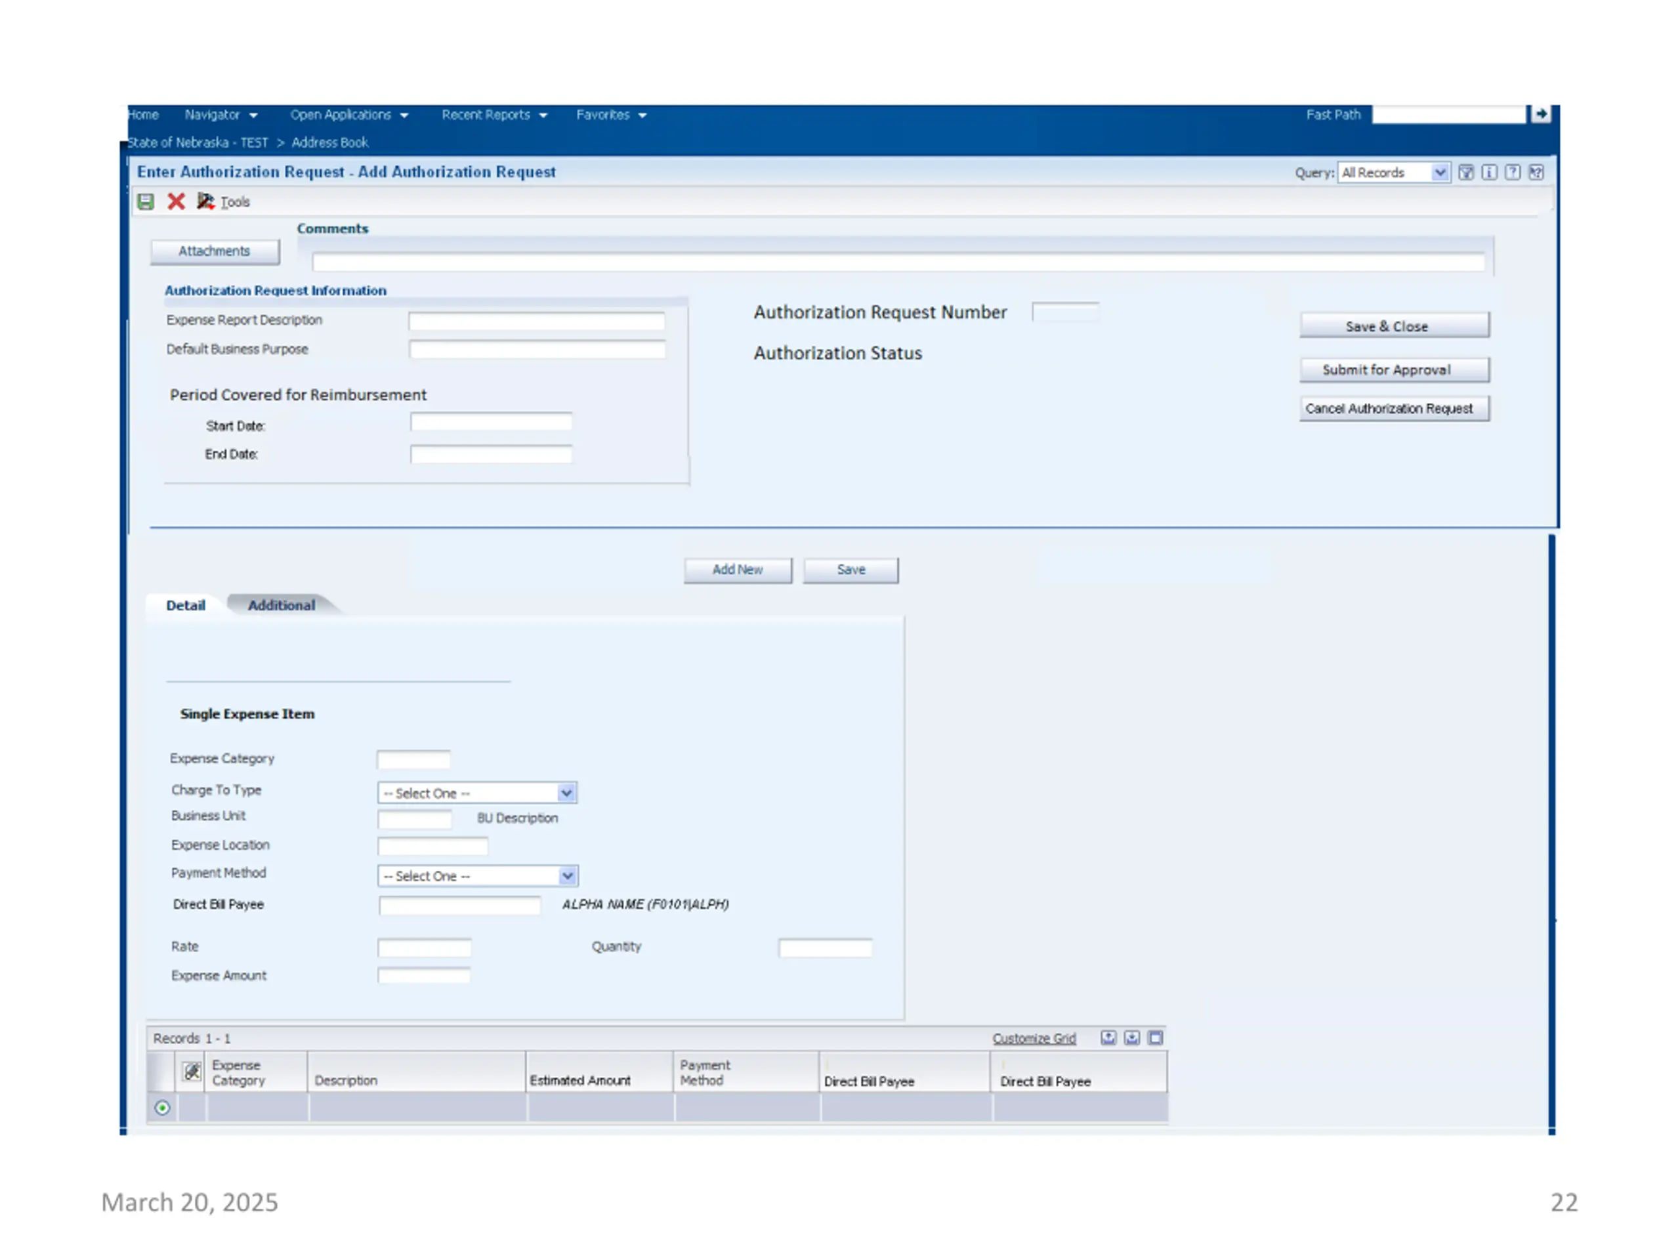Click the Customize Grid link

tap(1034, 1038)
